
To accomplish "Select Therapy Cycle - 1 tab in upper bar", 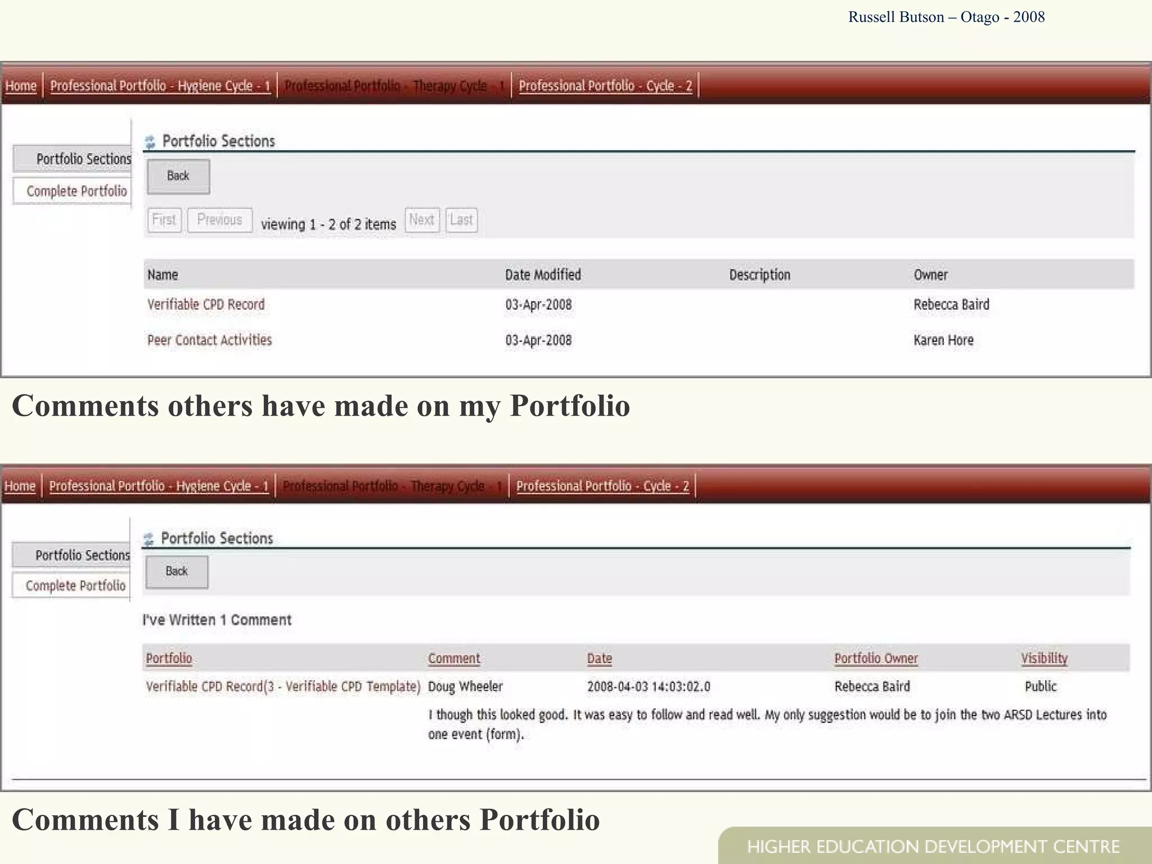I will coord(394,86).
